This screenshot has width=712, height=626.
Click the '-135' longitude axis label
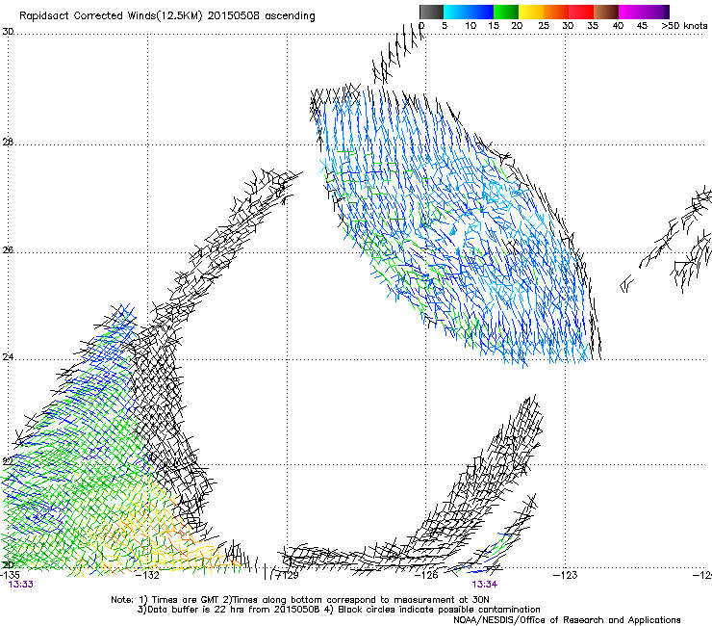(10, 575)
